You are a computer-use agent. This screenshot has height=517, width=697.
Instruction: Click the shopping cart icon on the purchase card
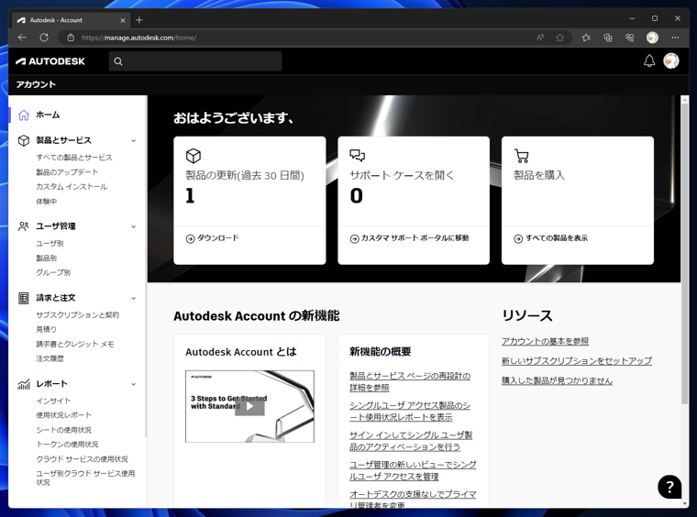point(522,156)
